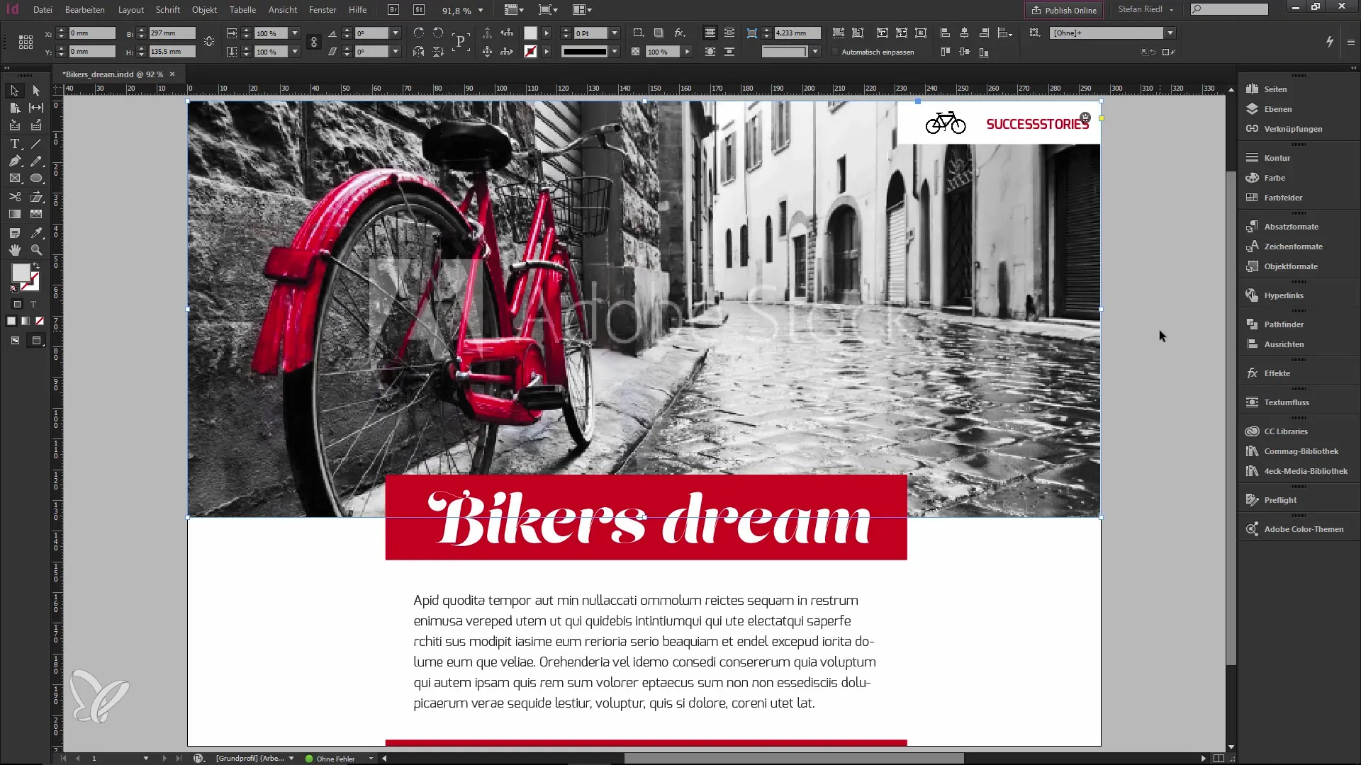Toggle formatting affects container

18,305
